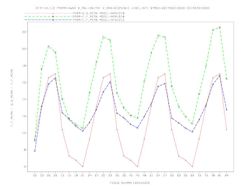Click x-axis forecast hour label 39
Viewport: 247px width, 191px height.
(x=124, y=175)
